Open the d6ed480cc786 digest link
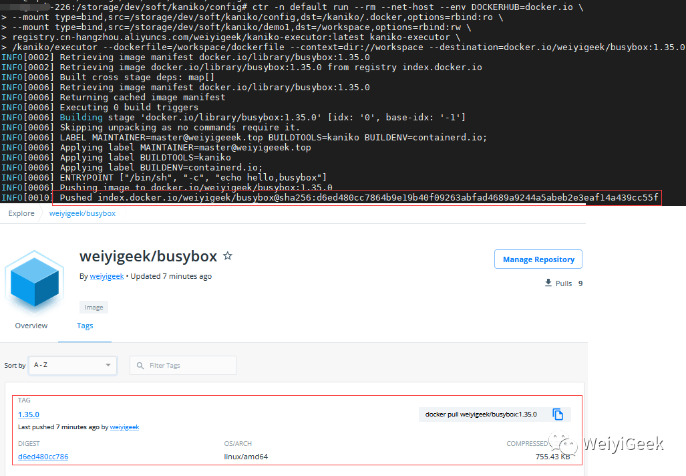 (43, 457)
